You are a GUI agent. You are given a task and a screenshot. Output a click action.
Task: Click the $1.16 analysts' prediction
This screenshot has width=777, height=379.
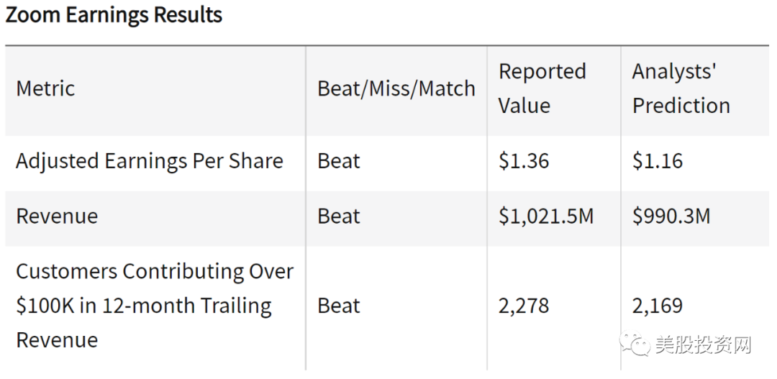[658, 161]
